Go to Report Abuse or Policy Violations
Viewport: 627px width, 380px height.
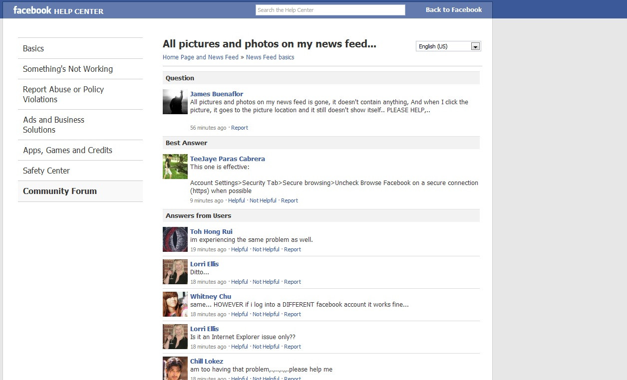click(63, 94)
